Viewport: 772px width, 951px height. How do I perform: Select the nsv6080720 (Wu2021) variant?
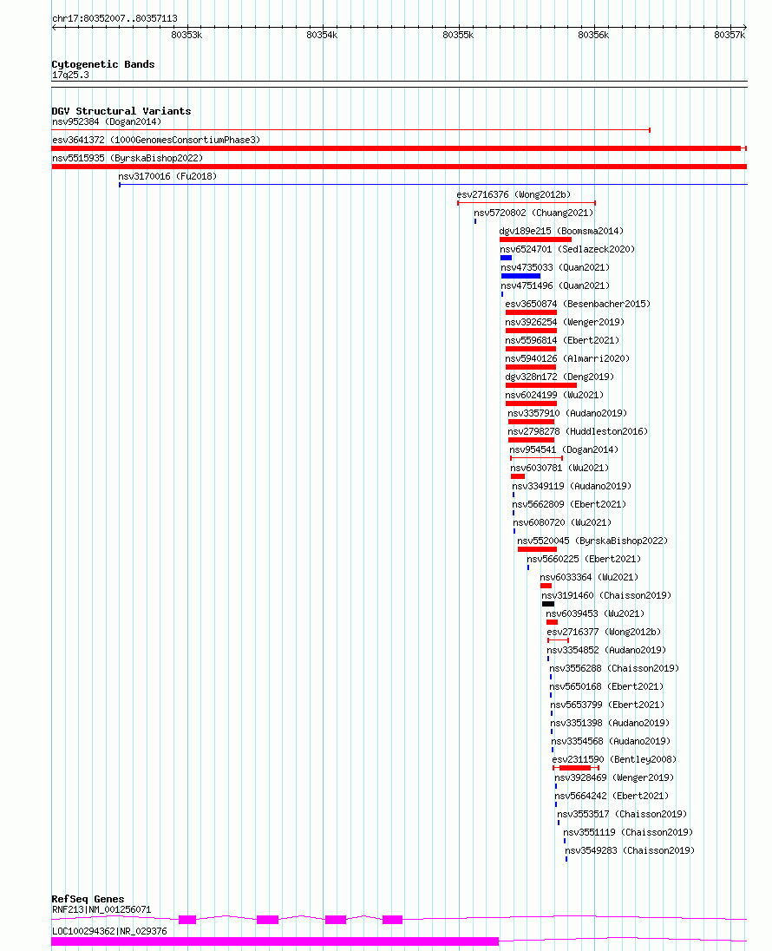click(561, 522)
